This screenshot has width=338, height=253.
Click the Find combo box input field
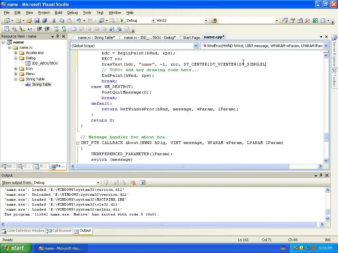click(247, 21)
